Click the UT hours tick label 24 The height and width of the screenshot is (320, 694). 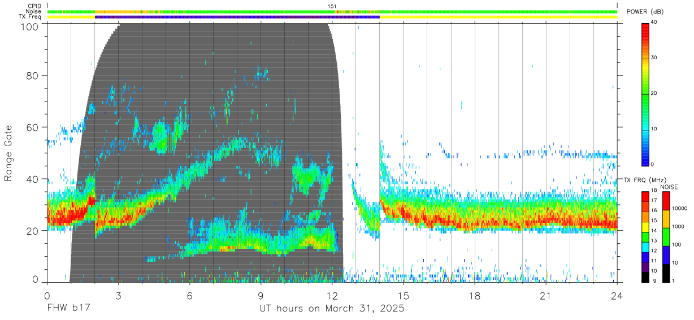pos(617,296)
